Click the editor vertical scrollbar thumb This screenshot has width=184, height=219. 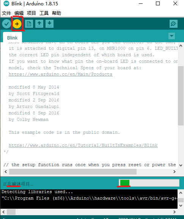[x=181, y=96]
